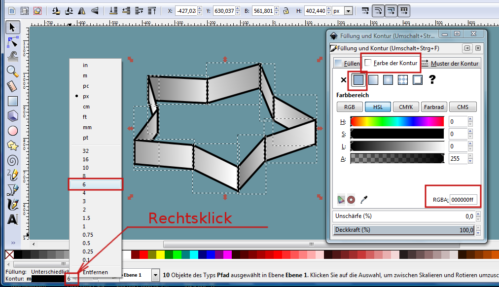Choose the Ellipse tool in toolbox
The image size is (499, 287).
(x=13, y=131)
